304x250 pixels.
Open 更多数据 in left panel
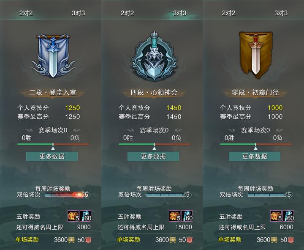coord(52,157)
